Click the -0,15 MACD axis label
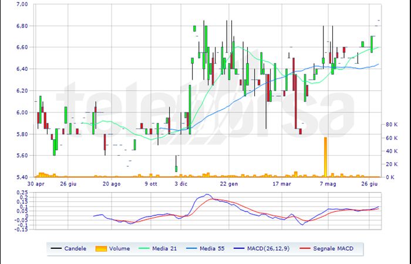Viewport: 411px width, 264px height. (22, 229)
